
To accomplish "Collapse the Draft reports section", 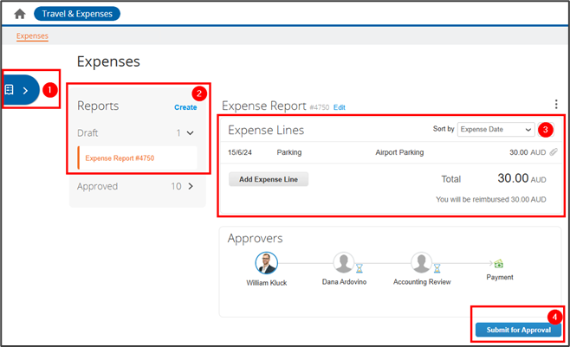I will (191, 133).
